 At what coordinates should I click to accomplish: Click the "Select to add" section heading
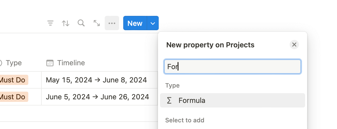[185, 120]
